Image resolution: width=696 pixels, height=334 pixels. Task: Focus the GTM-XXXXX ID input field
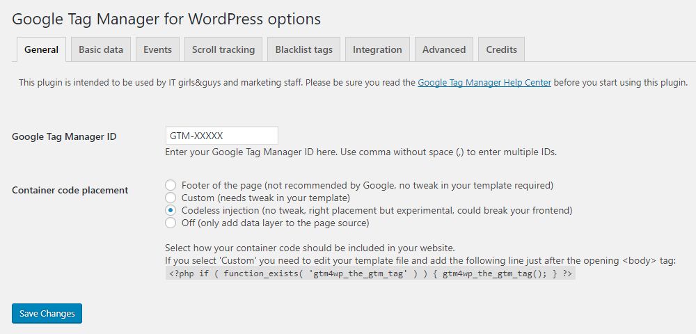point(221,136)
